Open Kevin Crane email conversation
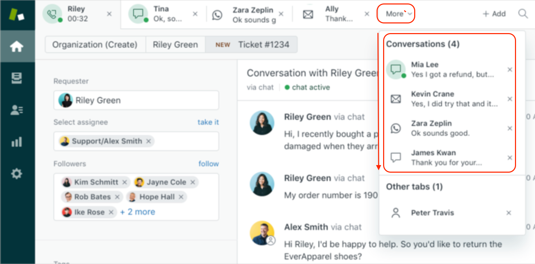The image size is (535, 264). coord(449,99)
